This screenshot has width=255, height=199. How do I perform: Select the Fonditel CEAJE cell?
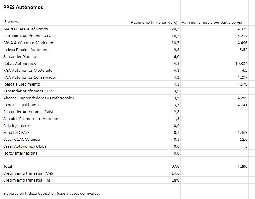tap(16, 132)
